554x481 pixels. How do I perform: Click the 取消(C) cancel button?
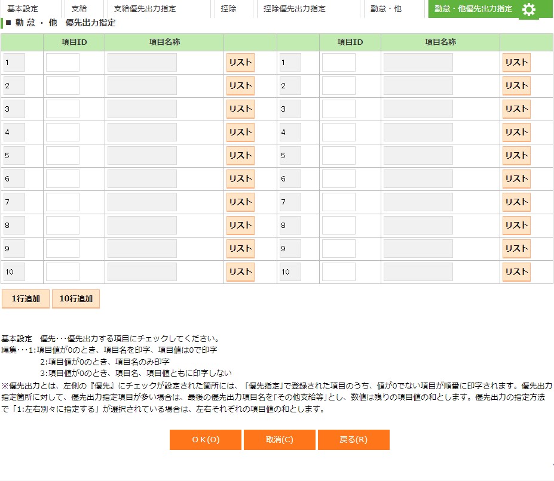pyautogui.click(x=280, y=440)
